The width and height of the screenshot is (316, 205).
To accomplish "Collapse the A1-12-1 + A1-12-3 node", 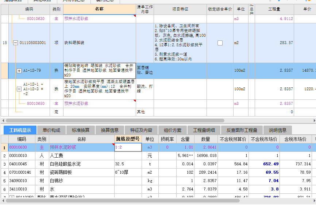I will 19,89.
